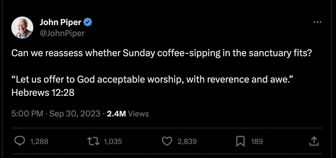Open the 2.4M Views analytics
The image size is (336, 158).
coord(128,114)
